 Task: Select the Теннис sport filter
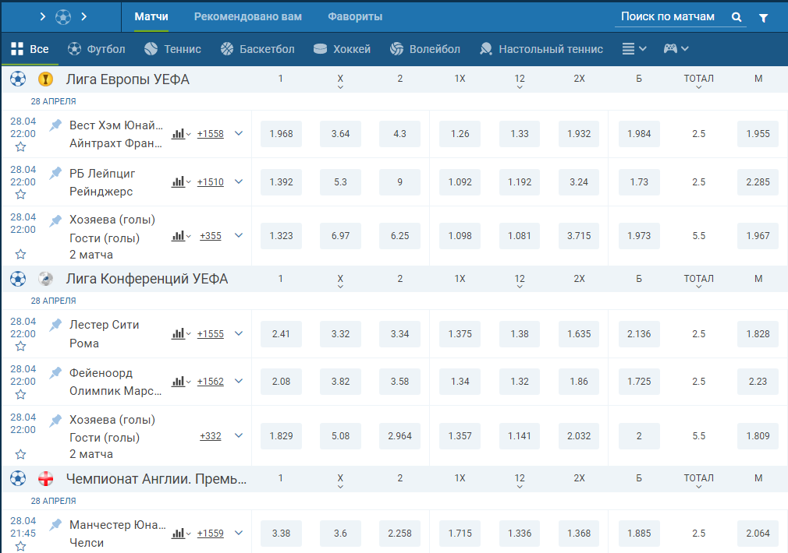tap(172, 48)
